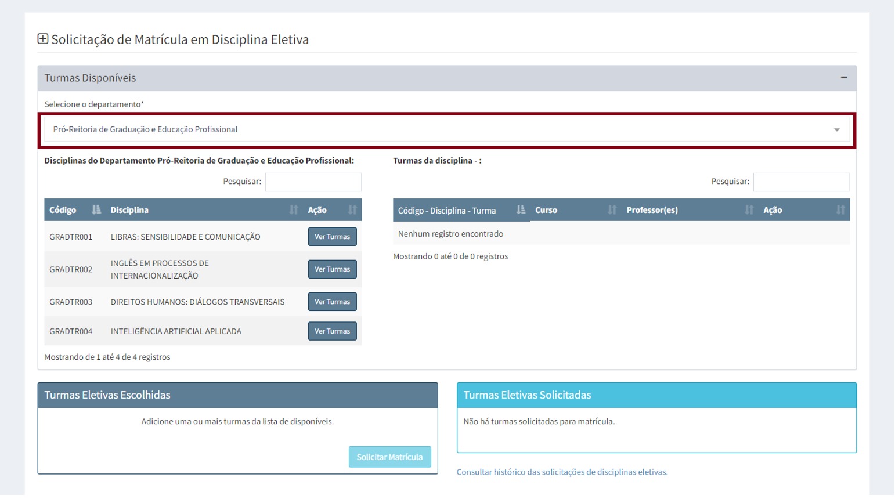This screenshot has height=499, width=895.
Task: Ver Turmas for Direitos Humanos discipline
Action: click(x=332, y=302)
